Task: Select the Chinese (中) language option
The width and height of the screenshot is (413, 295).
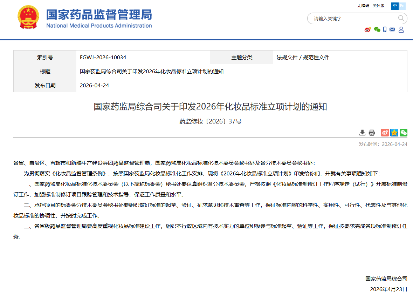Action: (x=395, y=6)
